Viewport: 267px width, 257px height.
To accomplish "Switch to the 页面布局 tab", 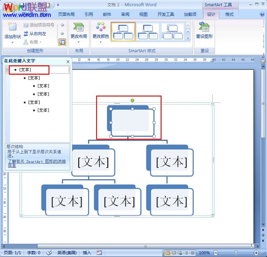I will (x=66, y=15).
